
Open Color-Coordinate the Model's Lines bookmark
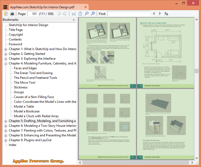coord(45,102)
